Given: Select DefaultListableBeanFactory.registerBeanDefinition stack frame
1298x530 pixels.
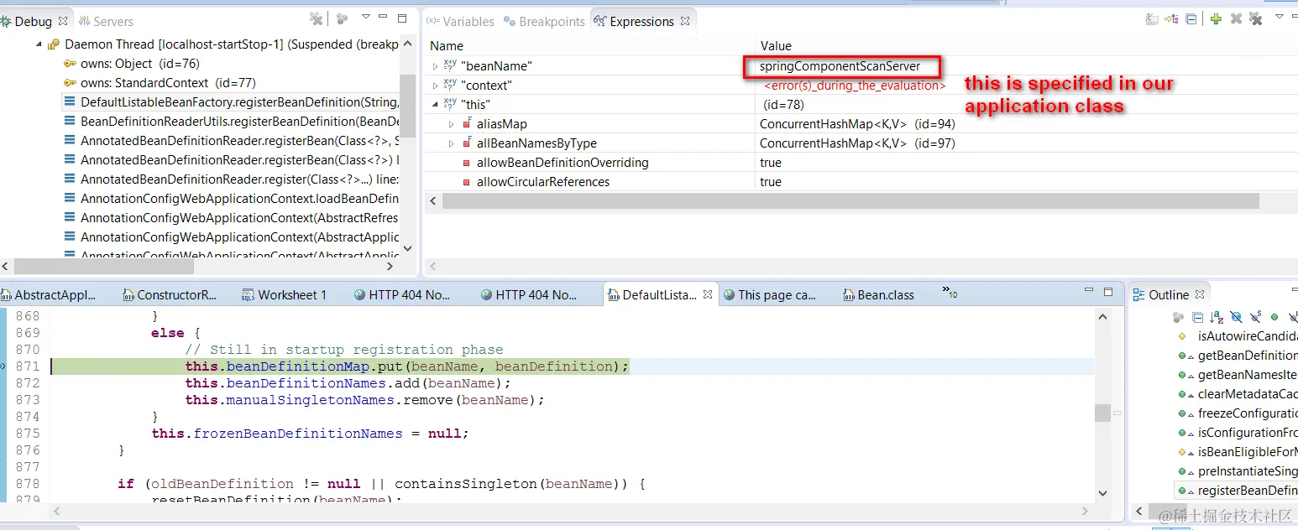Looking at the screenshot, I should pos(231,102).
